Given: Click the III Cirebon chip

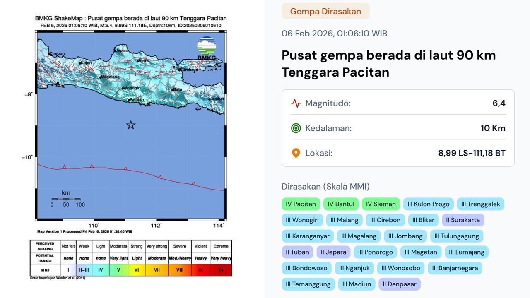Looking at the screenshot, I should 385,220.
